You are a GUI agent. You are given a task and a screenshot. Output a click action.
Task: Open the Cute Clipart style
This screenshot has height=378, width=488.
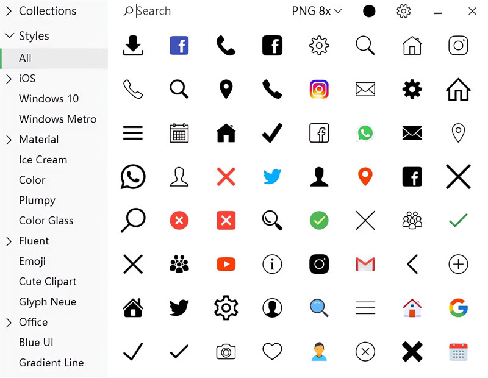tap(48, 282)
